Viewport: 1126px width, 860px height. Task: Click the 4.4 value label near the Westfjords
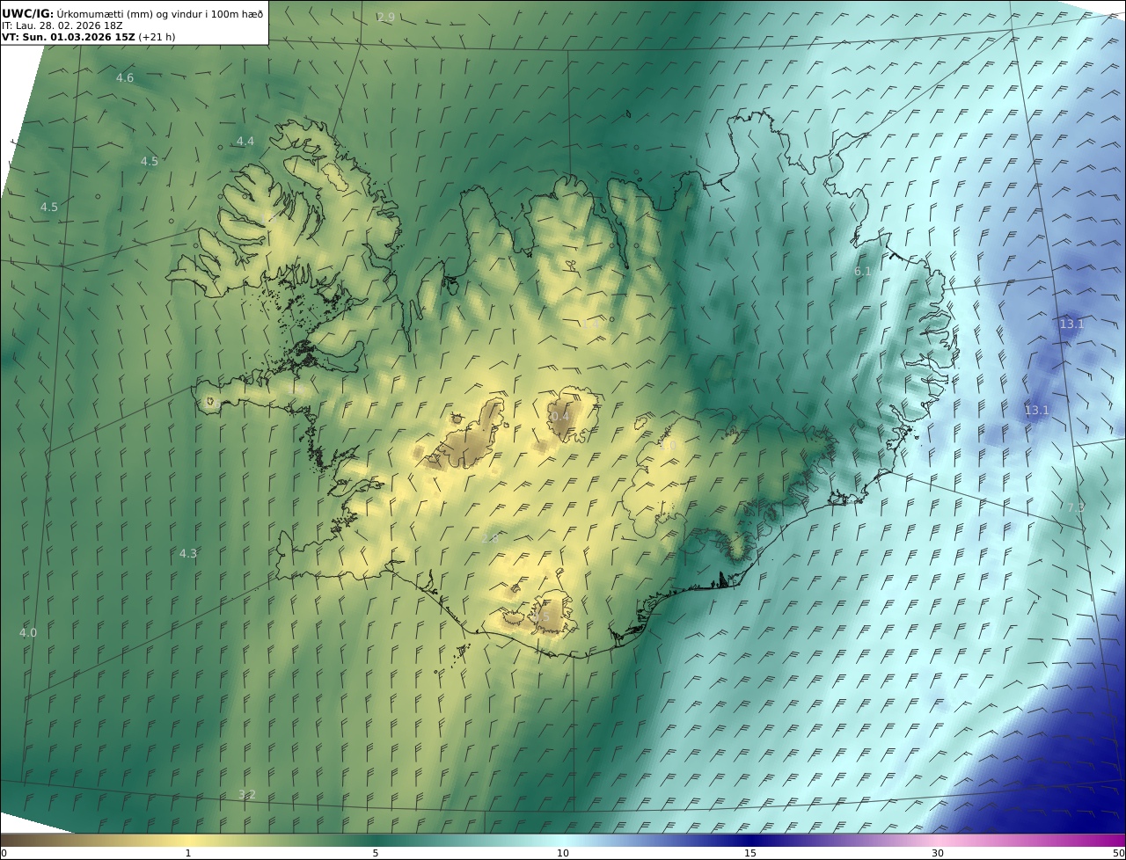coord(245,141)
